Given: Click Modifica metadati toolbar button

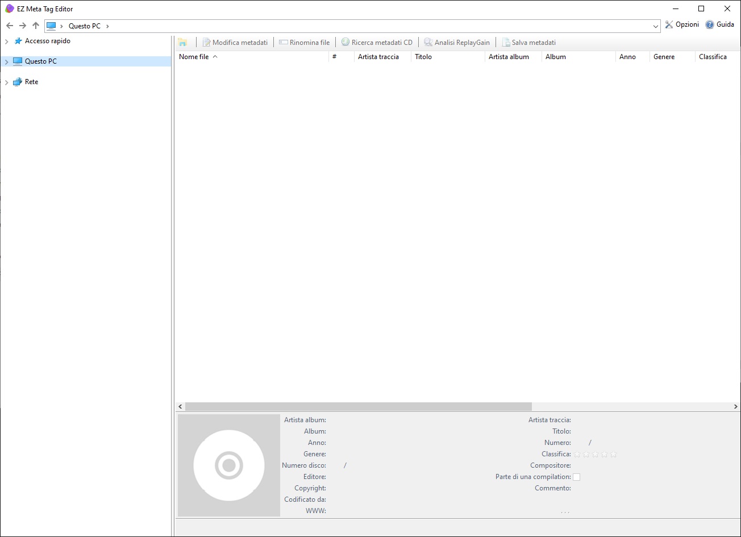Looking at the screenshot, I should [x=235, y=43].
